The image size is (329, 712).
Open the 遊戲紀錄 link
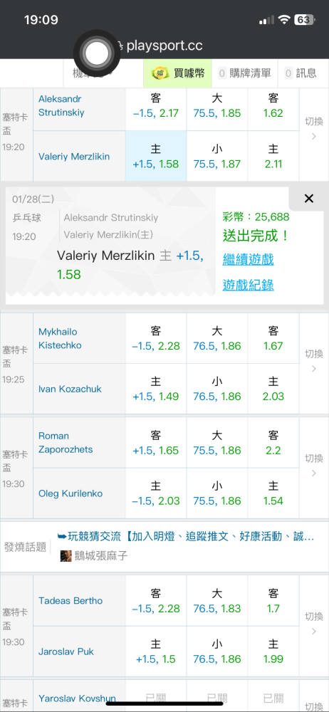(x=248, y=286)
